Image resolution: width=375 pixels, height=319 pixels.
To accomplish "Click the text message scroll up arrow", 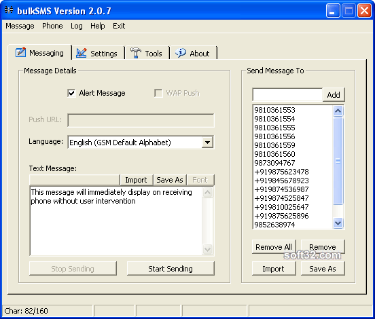I will pos(207,193).
